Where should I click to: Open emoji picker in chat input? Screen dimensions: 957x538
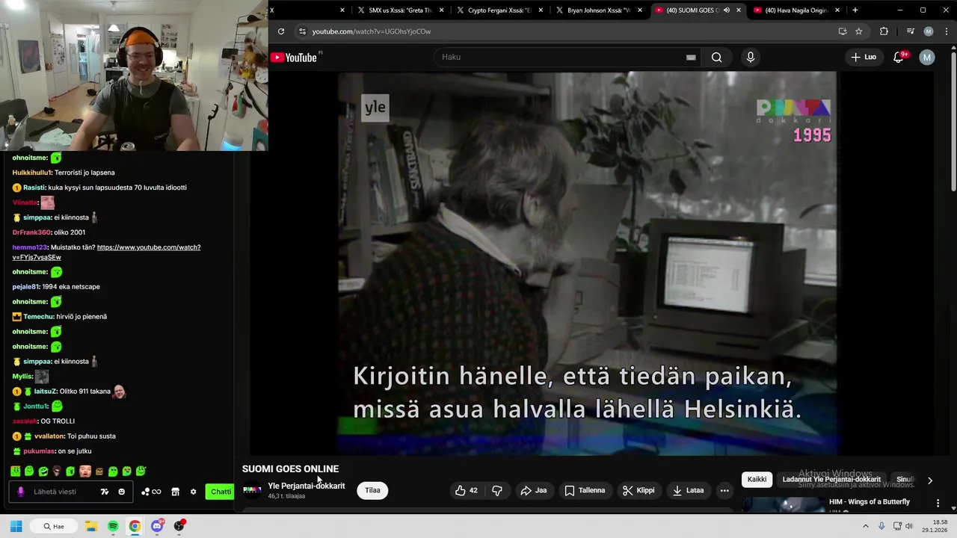pos(122,492)
